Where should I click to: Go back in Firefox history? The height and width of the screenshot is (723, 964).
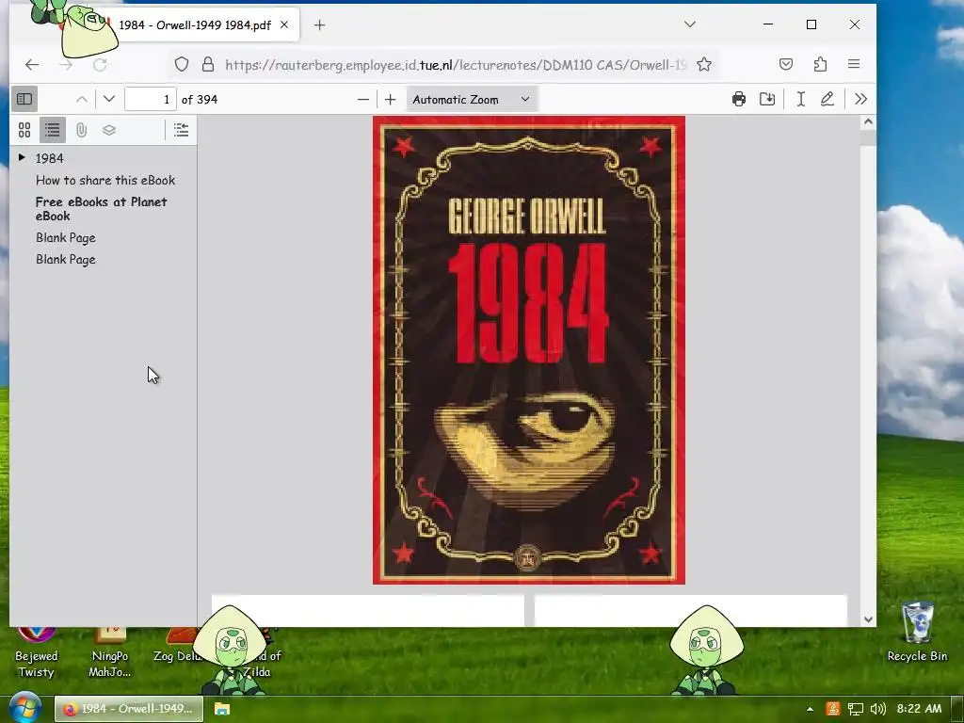coord(32,65)
